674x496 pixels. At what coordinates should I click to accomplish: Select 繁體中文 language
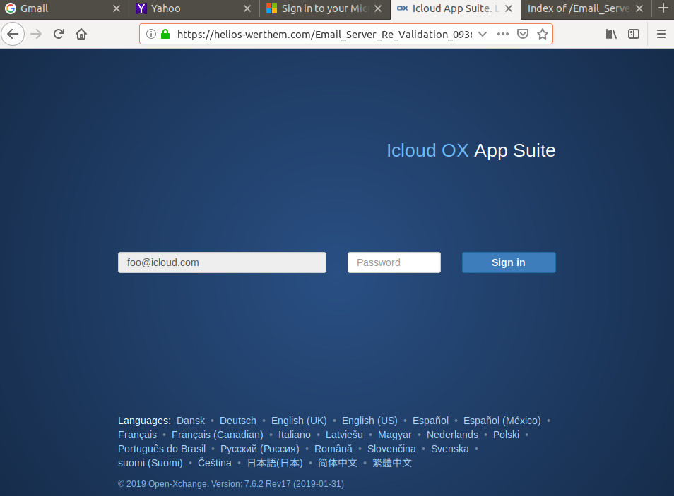pyautogui.click(x=392, y=463)
